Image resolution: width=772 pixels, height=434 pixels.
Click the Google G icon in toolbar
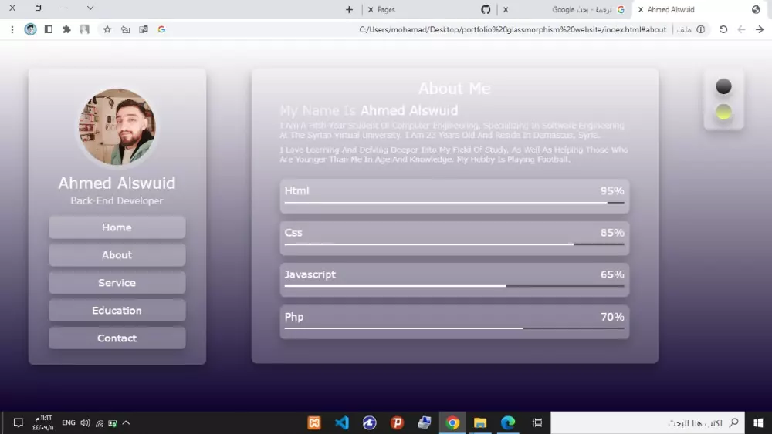[161, 29]
